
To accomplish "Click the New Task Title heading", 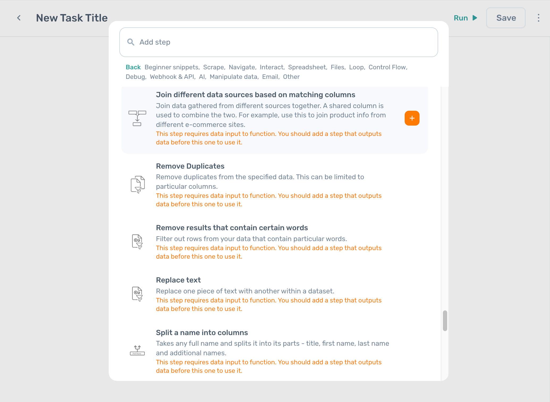I will (72, 18).
